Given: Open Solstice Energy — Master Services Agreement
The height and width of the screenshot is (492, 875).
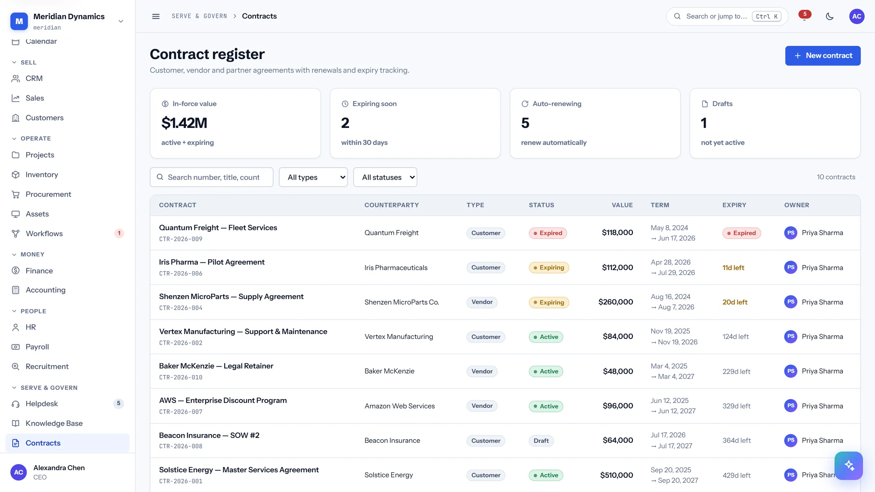Looking at the screenshot, I should [239, 470].
